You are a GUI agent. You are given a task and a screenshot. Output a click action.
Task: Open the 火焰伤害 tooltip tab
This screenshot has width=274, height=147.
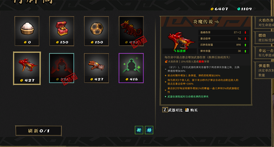pos(264,22)
